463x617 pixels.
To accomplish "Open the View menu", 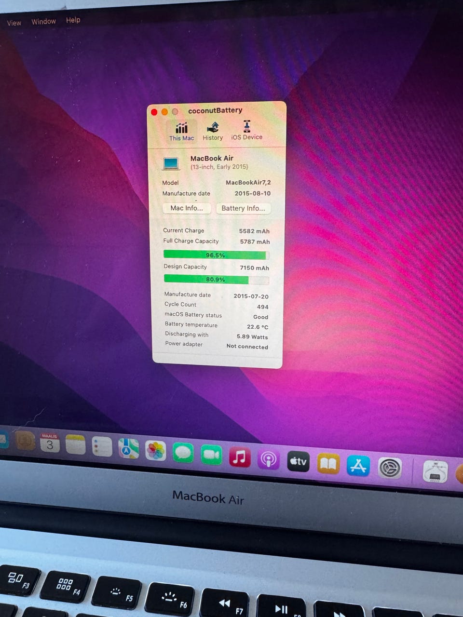I will pyautogui.click(x=14, y=23).
